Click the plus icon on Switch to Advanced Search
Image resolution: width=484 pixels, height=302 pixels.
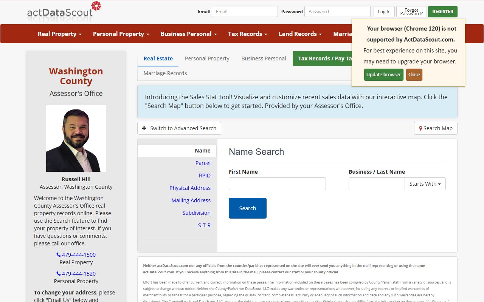144,128
